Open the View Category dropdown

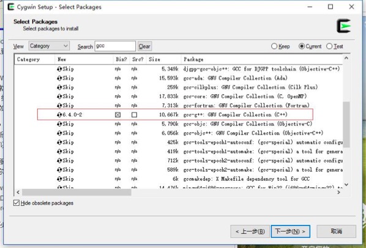tap(49, 46)
